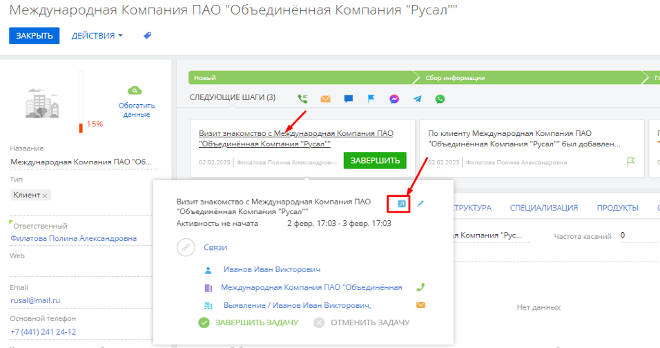Click the call phone icon in next steps

tap(302, 99)
